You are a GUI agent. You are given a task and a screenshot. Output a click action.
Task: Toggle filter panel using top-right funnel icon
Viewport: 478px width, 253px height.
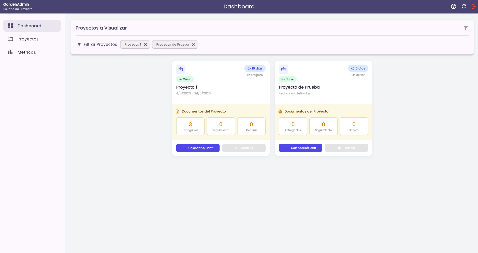[x=466, y=28]
